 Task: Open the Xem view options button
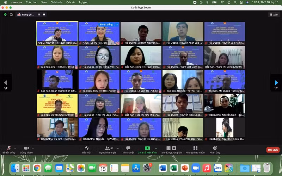pyautogui.click(x=274, y=14)
